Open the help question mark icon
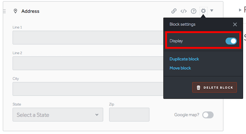Viewport: 246px width, 134px height. tap(193, 11)
